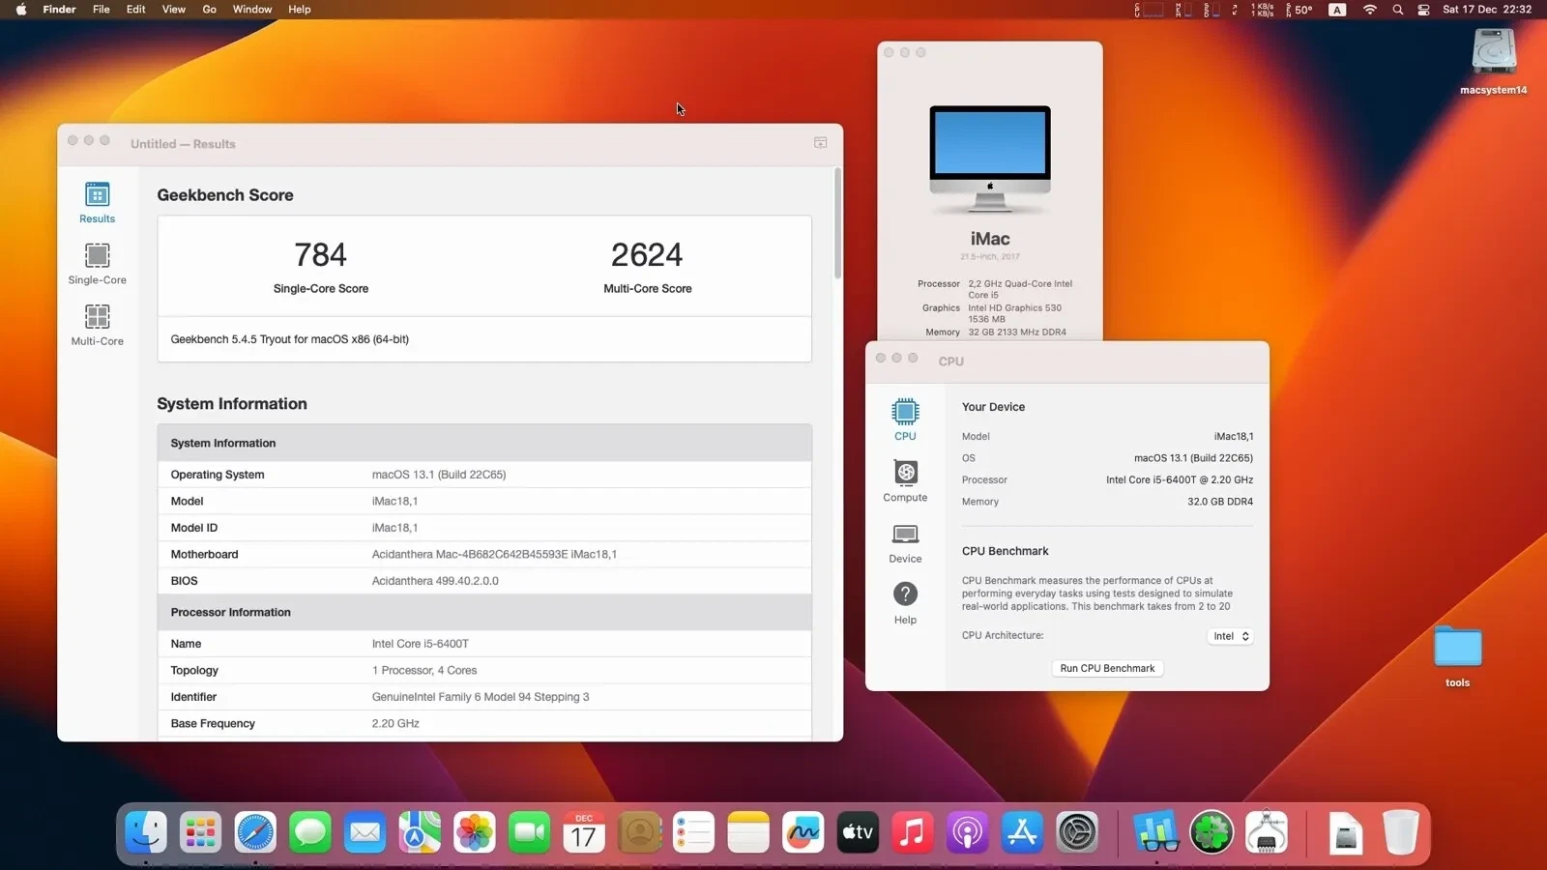Open the Edit menu
This screenshot has width=1547, height=870.
[135, 10]
